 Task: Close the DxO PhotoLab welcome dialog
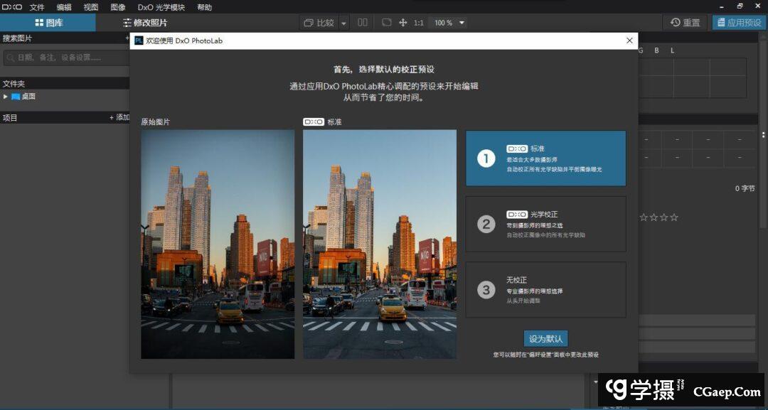coord(629,41)
